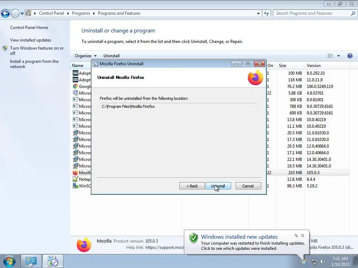
Task: Click Uninstall in the Programs toolbar
Action: click(112, 56)
